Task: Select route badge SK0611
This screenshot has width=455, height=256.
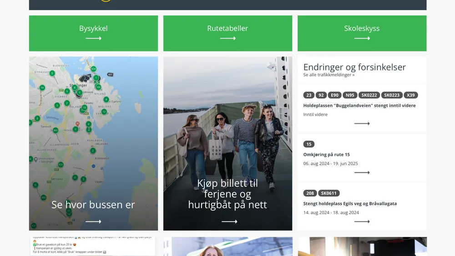Action: (x=329, y=193)
